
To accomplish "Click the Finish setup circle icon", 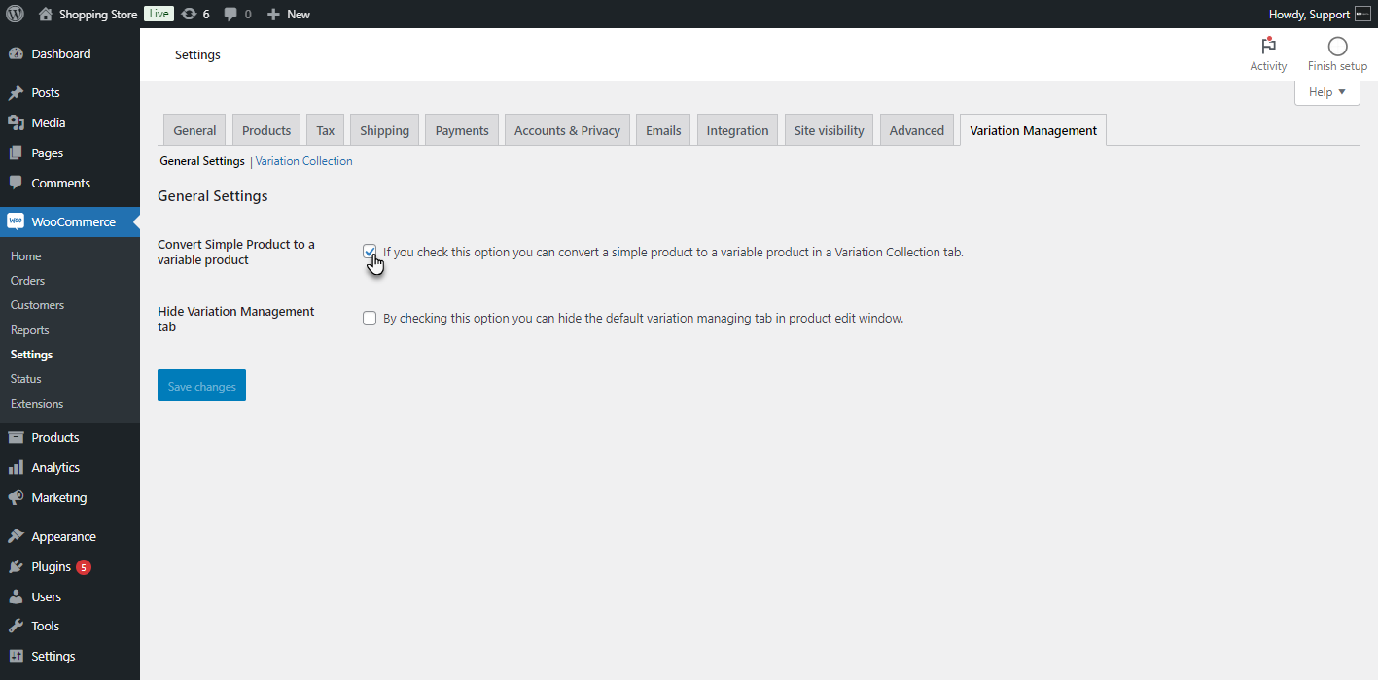I will coord(1337,46).
